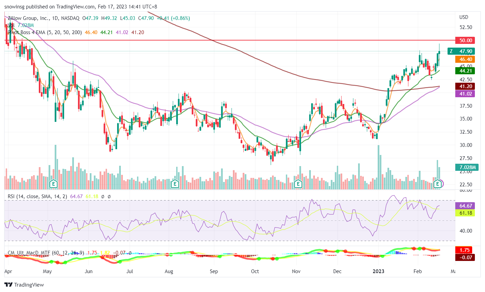
Task: Click the 41.20 EMA value in legend
Action: pyautogui.click(x=138, y=32)
